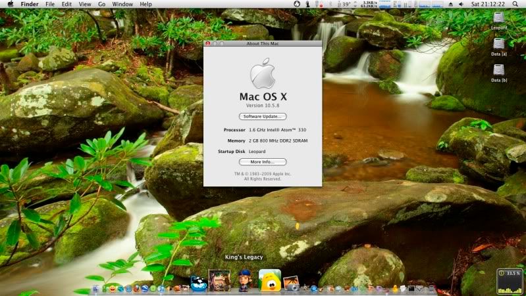Open the View menu
526x296 pixels.
(85, 5)
